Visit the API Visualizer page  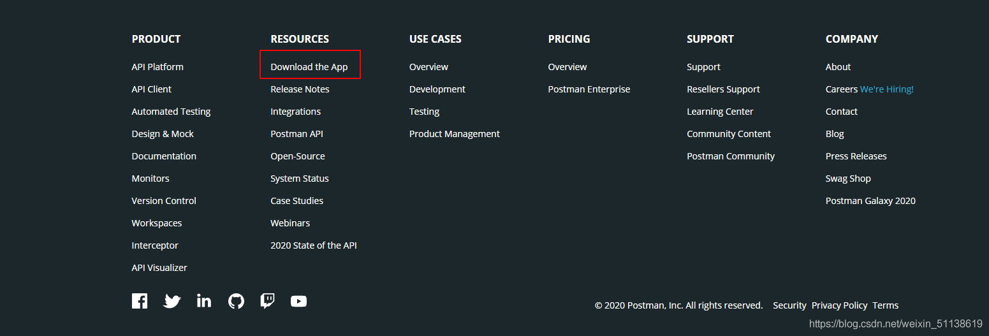pos(159,268)
